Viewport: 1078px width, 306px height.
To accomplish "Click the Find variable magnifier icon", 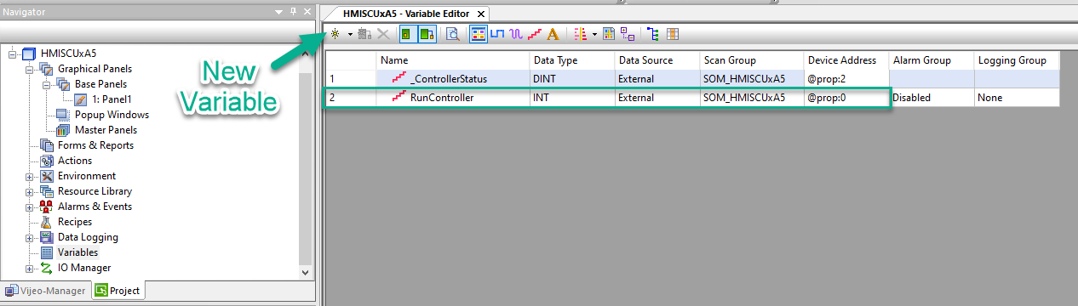I will (453, 35).
